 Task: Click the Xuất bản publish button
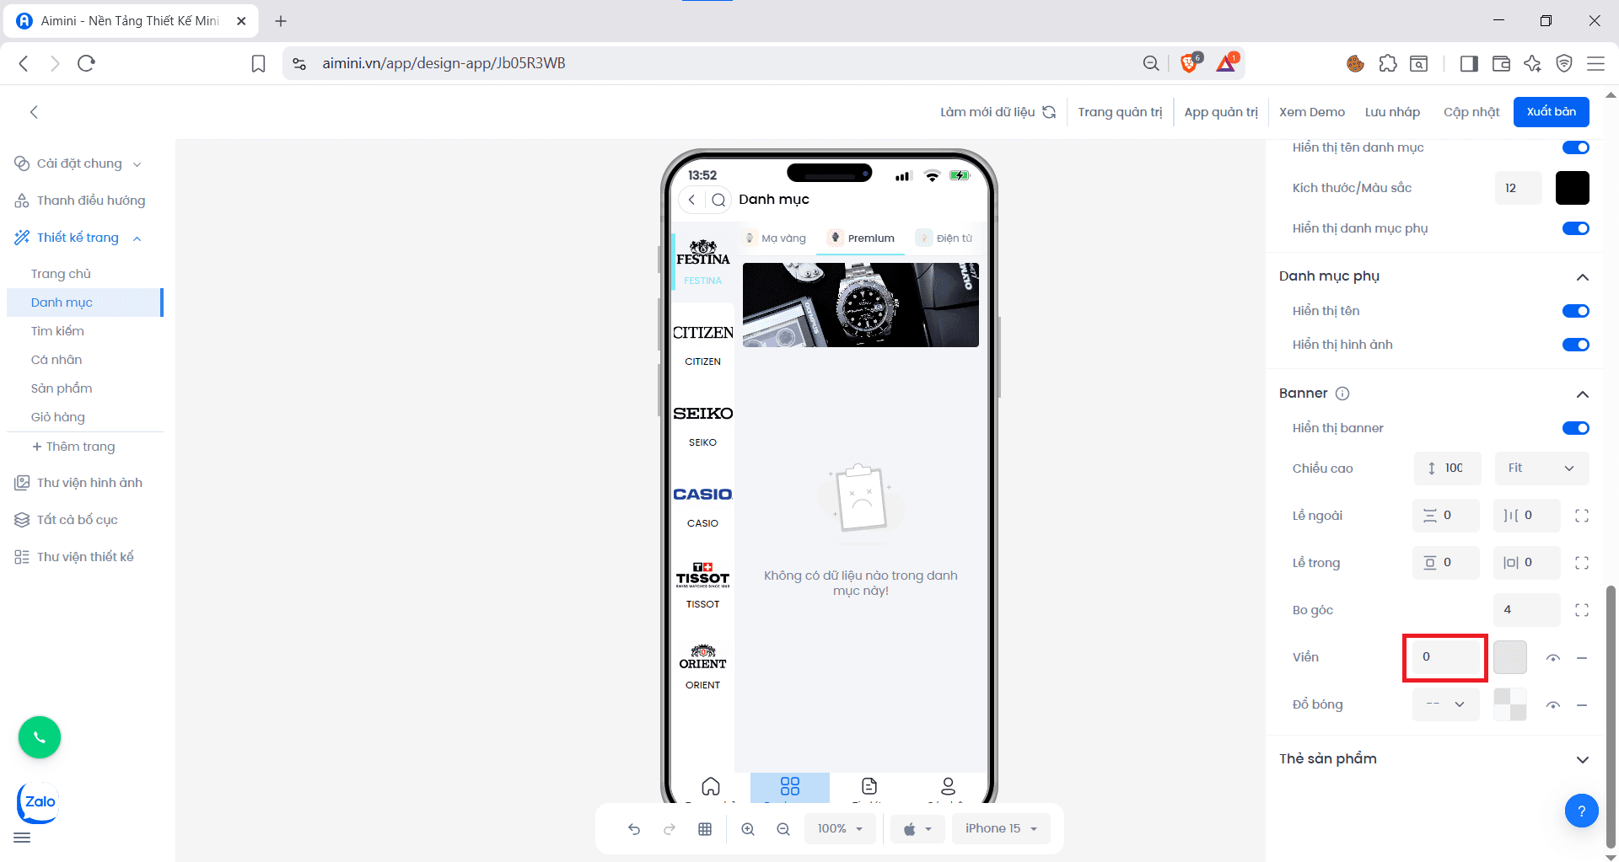(1551, 112)
